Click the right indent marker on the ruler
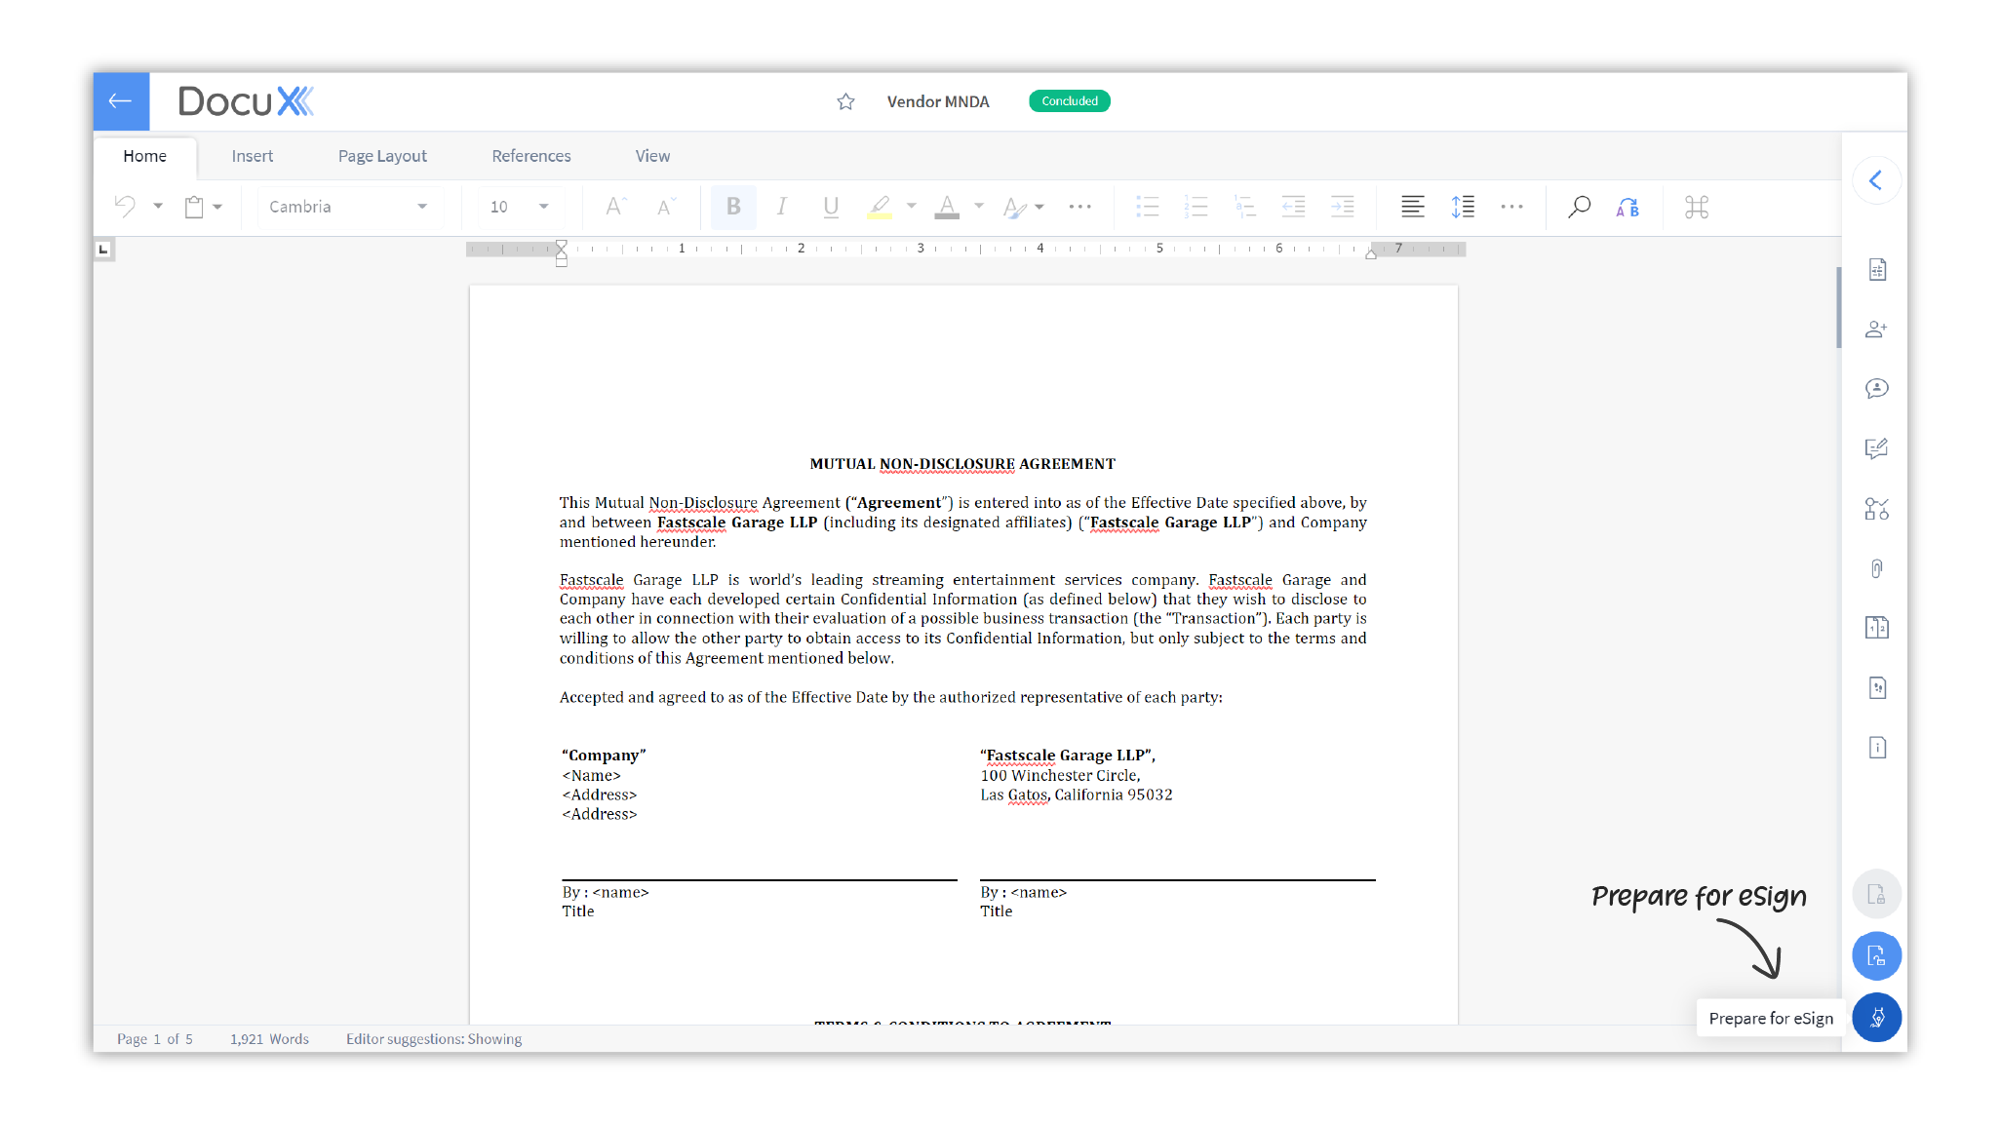2000x1124 pixels. point(1371,252)
